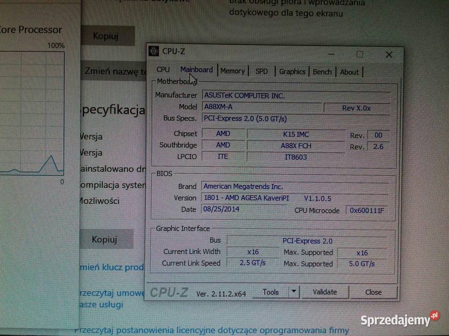Click the ITE LPCIO vendor field
Screen dimensions: 449x336
point(223,156)
